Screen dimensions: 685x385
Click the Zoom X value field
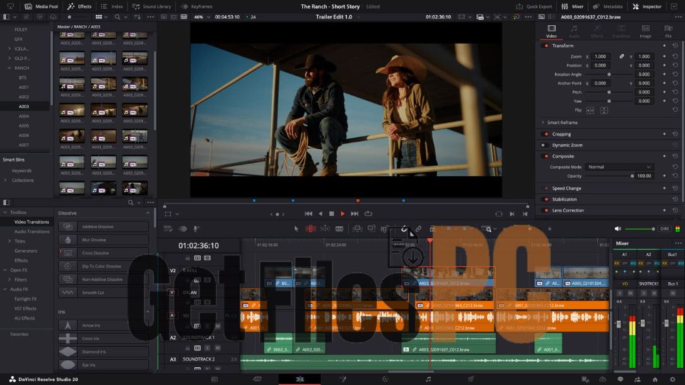pos(601,56)
